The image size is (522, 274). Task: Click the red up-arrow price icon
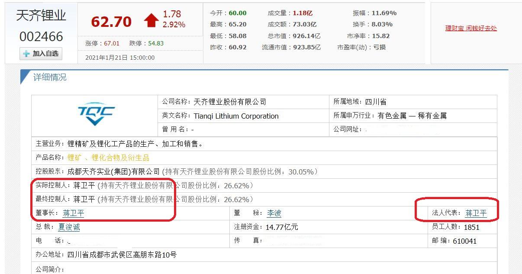[151, 20]
